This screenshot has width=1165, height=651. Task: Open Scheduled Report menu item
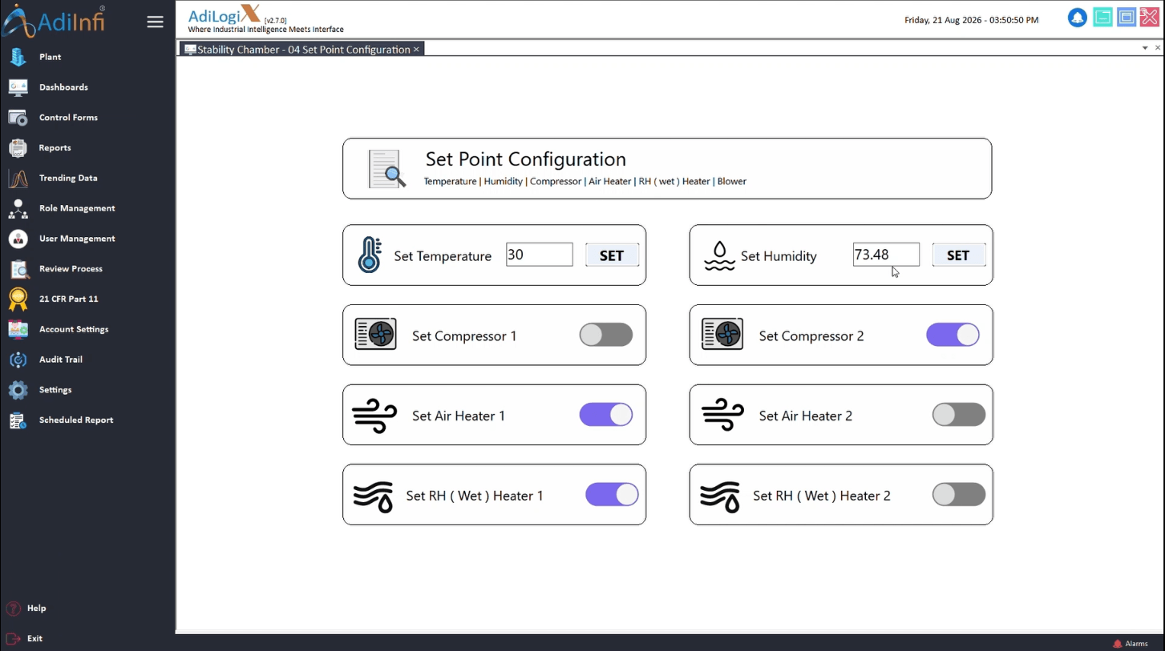click(76, 420)
